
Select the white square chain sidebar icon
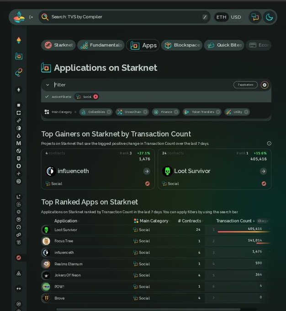point(19,105)
